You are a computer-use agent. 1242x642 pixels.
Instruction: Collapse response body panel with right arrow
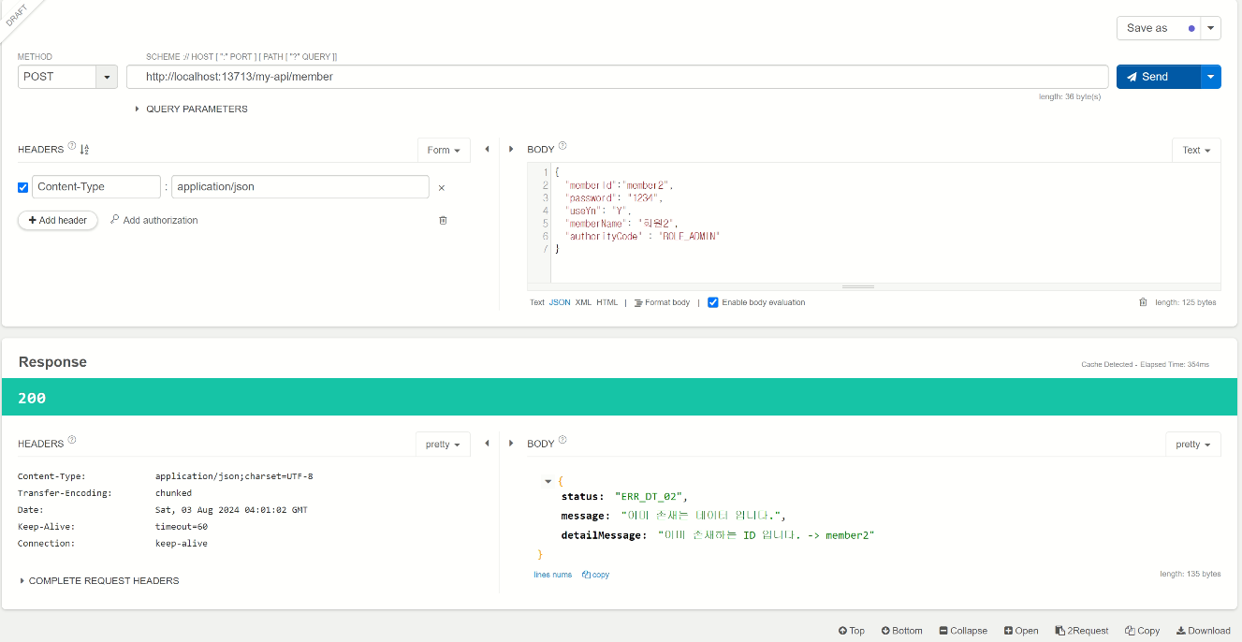(511, 444)
